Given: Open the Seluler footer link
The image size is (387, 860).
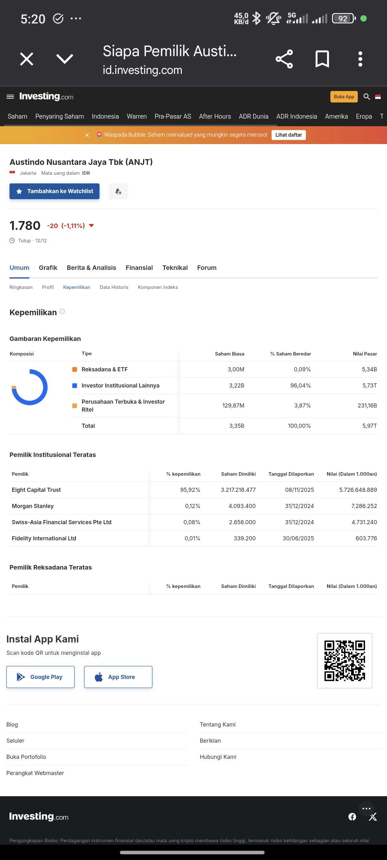Looking at the screenshot, I should point(15,741).
